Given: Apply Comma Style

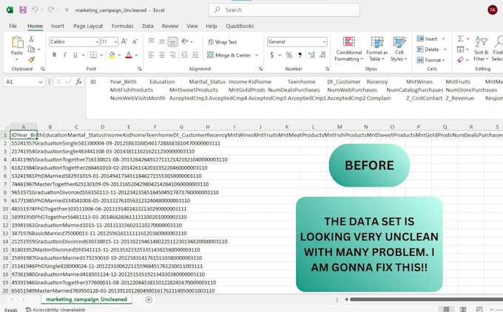Looking at the screenshot, I should [x=300, y=55].
